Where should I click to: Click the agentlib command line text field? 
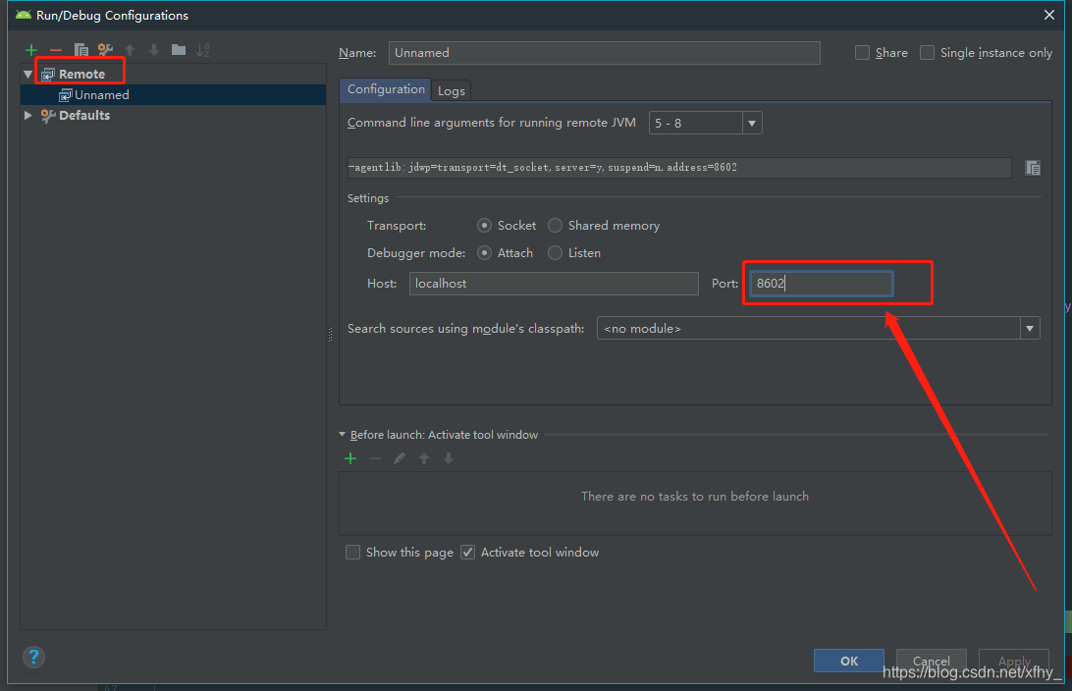(679, 168)
